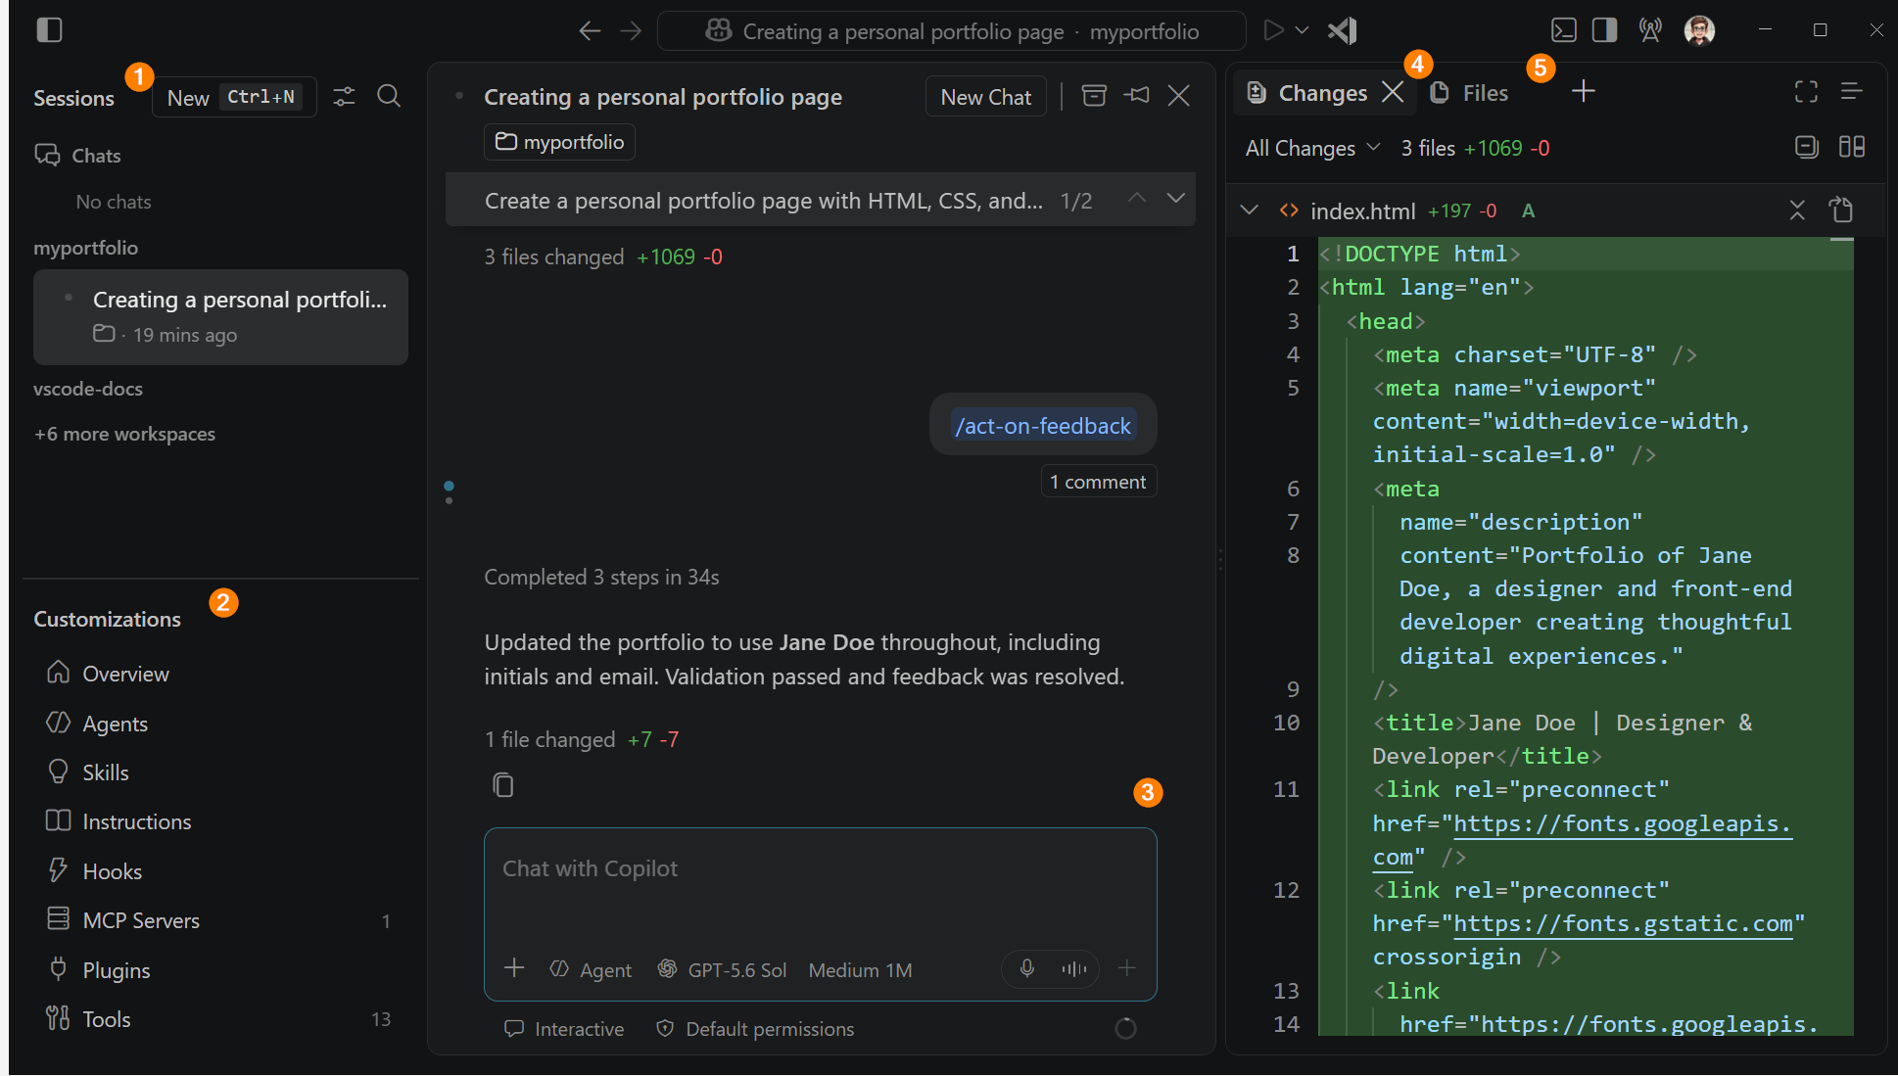This screenshot has height=1076, width=1898.
Task: Go back with the left arrow
Action: 590,31
